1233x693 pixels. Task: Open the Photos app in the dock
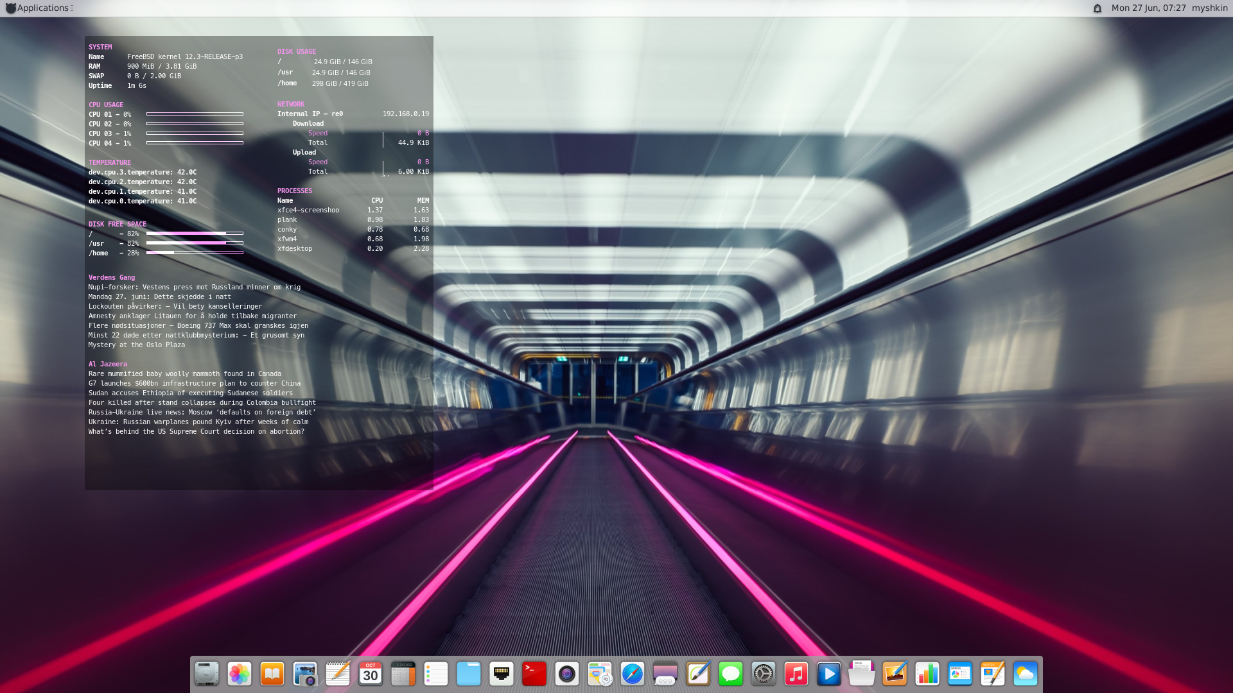240,674
